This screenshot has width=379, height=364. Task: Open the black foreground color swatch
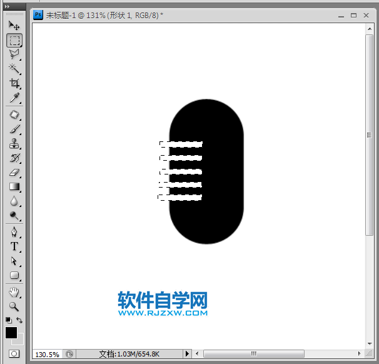click(11, 333)
